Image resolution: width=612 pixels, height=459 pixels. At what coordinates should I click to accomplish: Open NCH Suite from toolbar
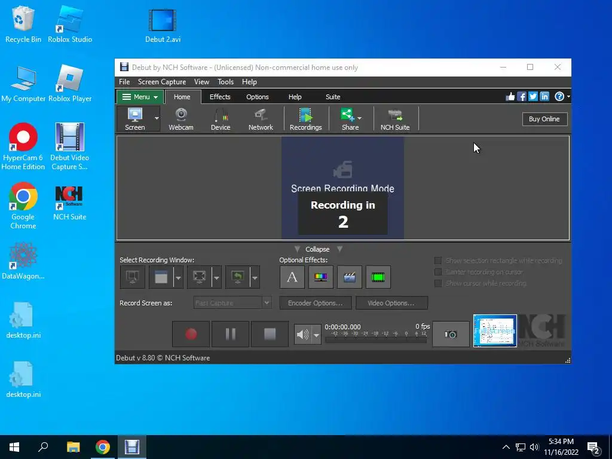[395, 119]
